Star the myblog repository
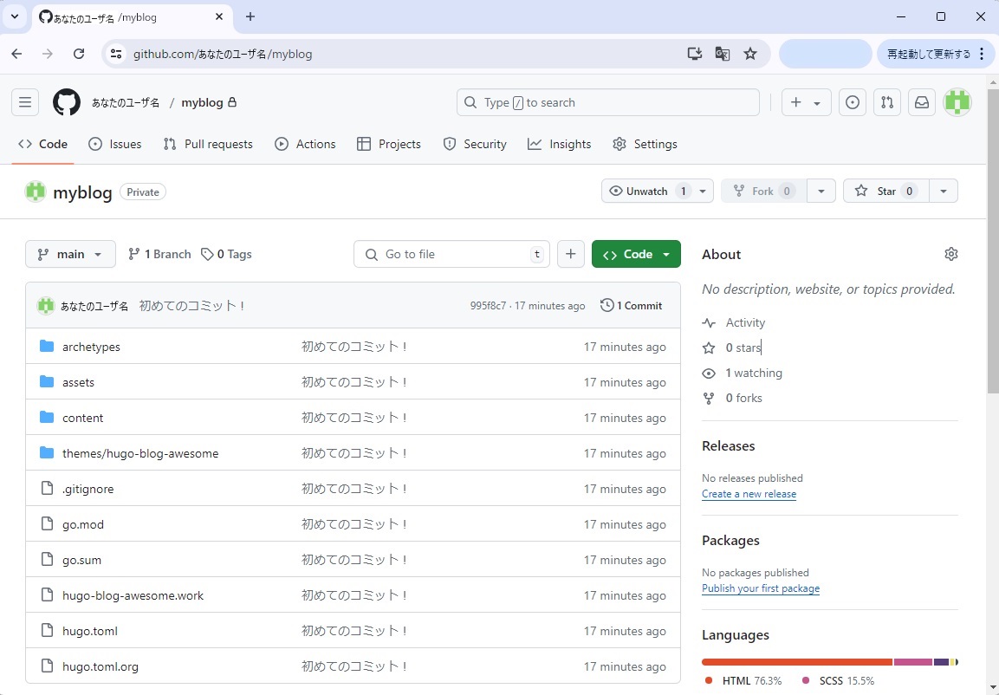The image size is (999, 695). pos(885,192)
